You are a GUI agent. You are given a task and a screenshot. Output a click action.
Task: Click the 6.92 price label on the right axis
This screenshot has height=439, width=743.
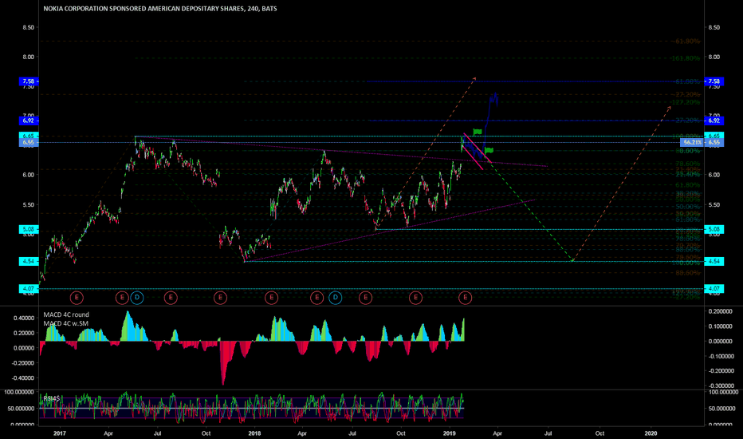714,121
